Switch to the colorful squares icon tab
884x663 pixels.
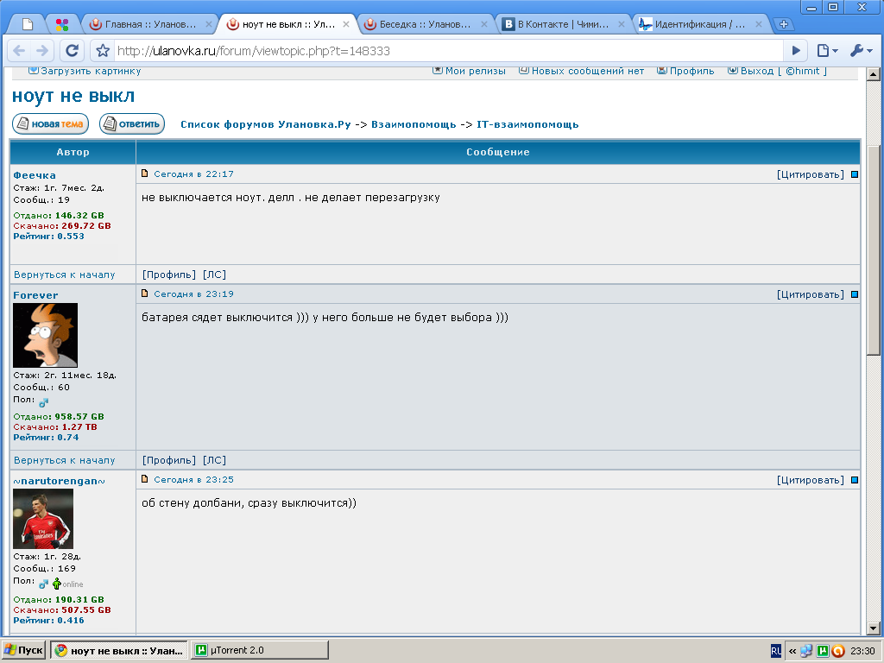[x=62, y=24]
